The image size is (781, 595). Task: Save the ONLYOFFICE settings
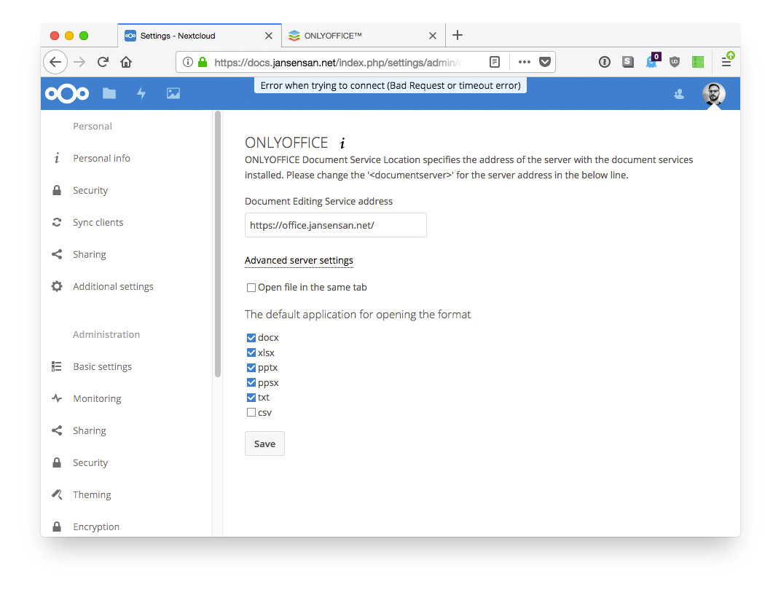(x=264, y=444)
